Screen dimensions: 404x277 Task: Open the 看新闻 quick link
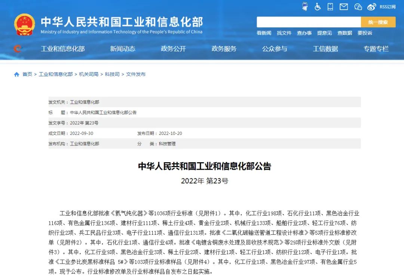click(x=264, y=33)
